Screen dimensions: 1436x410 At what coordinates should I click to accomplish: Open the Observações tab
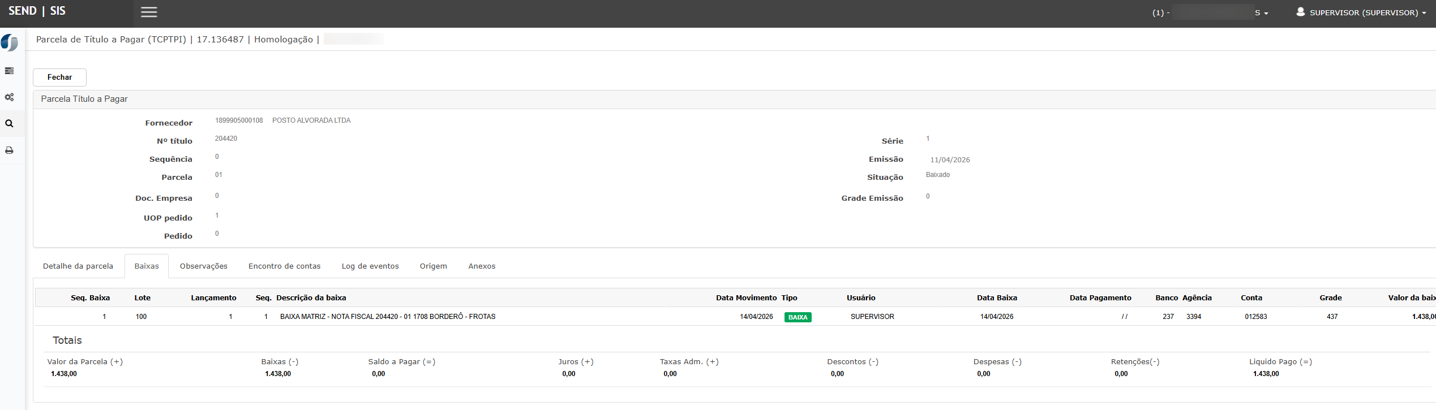(x=203, y=266)
